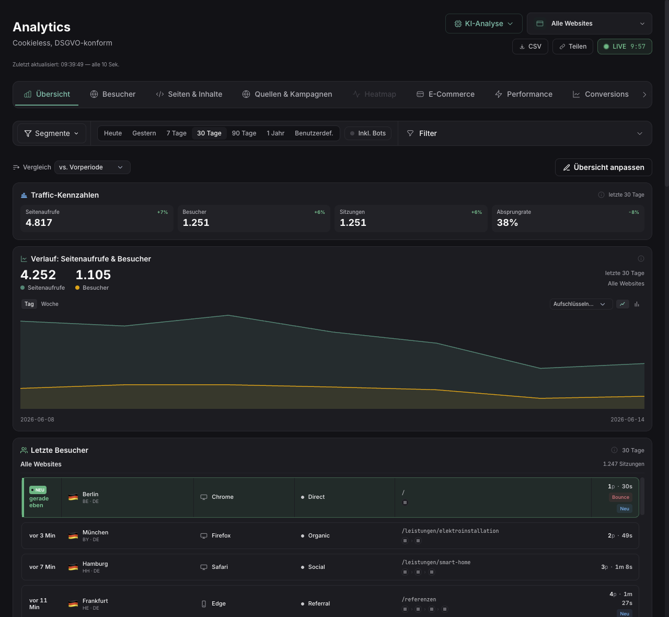Pick the 1 Jahr time range
The width and height of the screenshot is (669, 617).
click(x=275, y=133)
